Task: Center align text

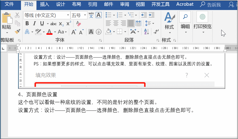Action: [116, 23]
